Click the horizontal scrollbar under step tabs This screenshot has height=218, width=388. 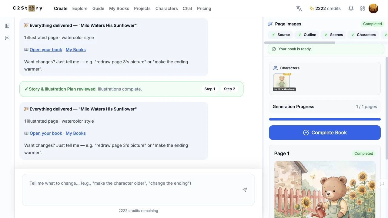[x=299, y=43]
